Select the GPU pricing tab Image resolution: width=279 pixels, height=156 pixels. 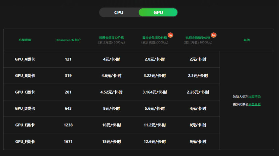pos(158,12)
